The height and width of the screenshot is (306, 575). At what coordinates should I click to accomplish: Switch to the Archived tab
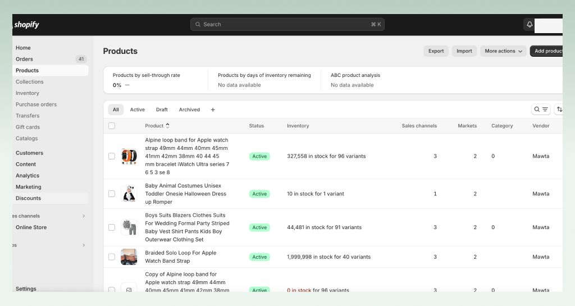(189, 109)
